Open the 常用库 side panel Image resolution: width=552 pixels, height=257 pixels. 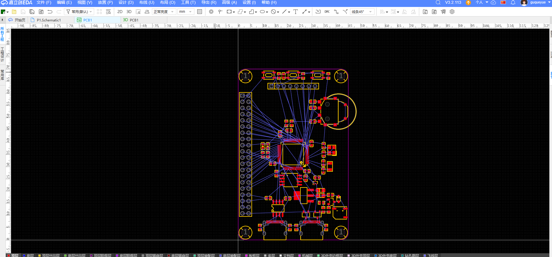click(2, 75)
